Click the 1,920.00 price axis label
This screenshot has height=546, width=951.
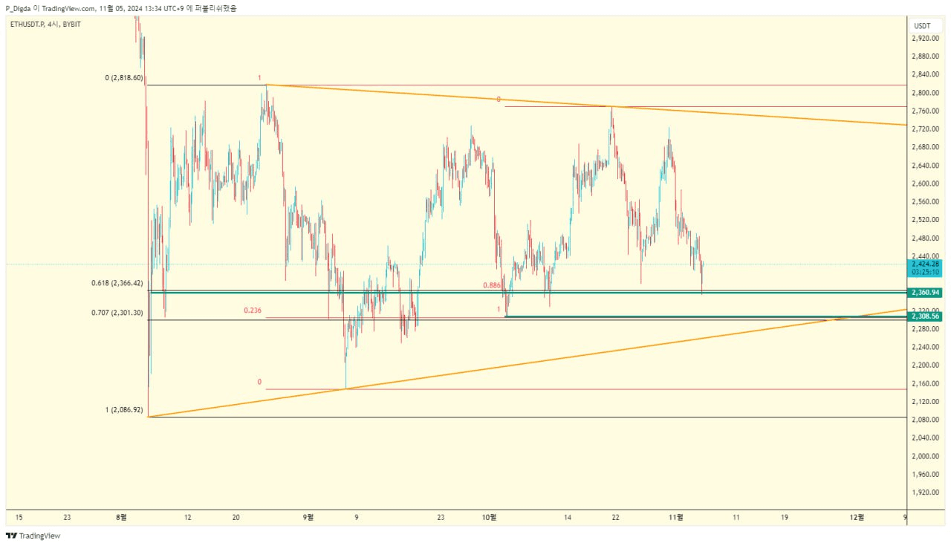926,492
